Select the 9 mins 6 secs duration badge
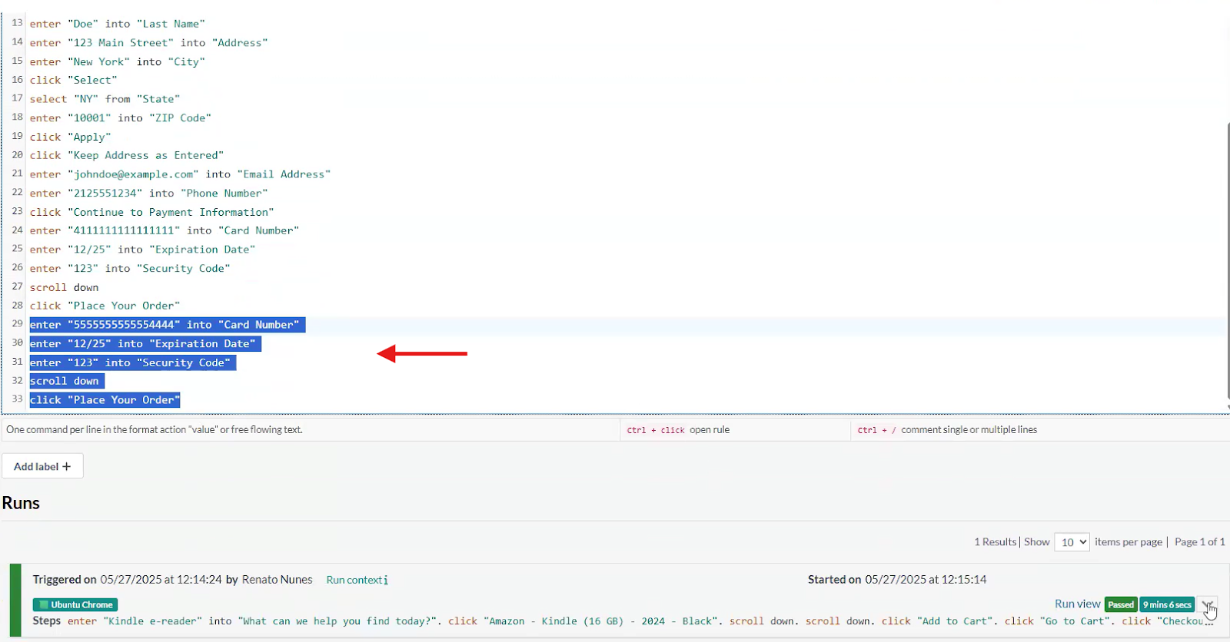Screen dimensions: 1230x642 pyautogui.click(x=1167, y=605)
